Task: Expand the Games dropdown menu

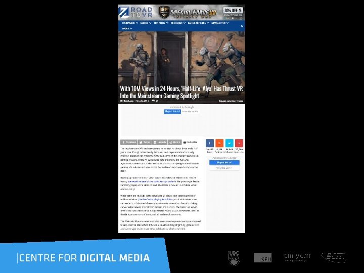Action: (146, 23)
